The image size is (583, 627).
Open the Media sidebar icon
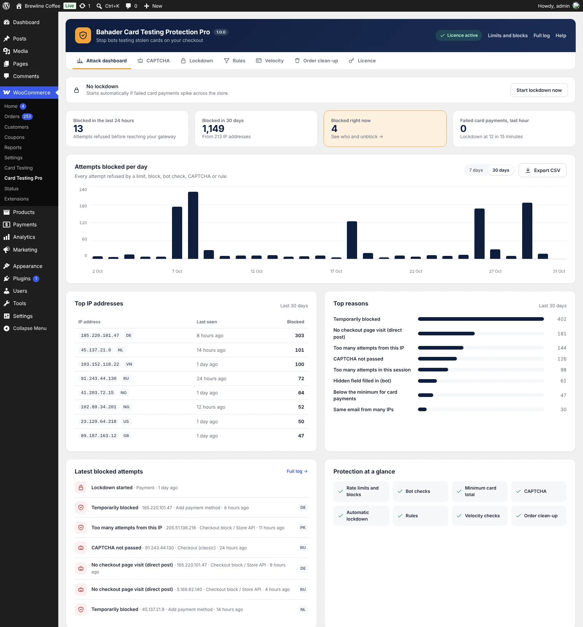pyautogui.click(x=7, y=51)
